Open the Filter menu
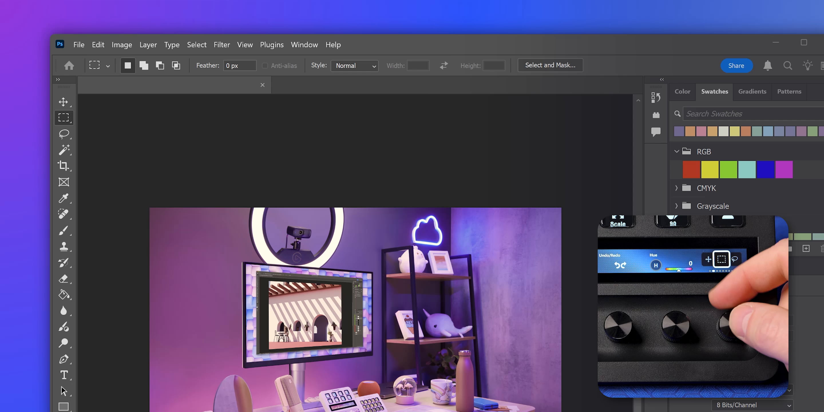This screenshot has height=412, width=824. tap(222, 45)
